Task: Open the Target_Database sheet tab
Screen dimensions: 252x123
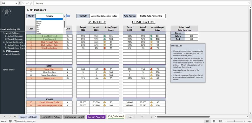Action: click(29, 117)
